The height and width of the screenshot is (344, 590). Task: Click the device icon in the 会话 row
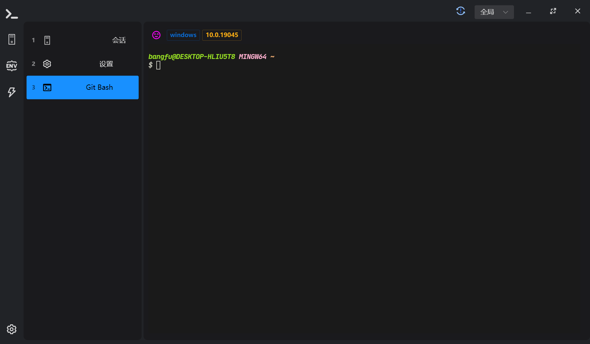47,40
